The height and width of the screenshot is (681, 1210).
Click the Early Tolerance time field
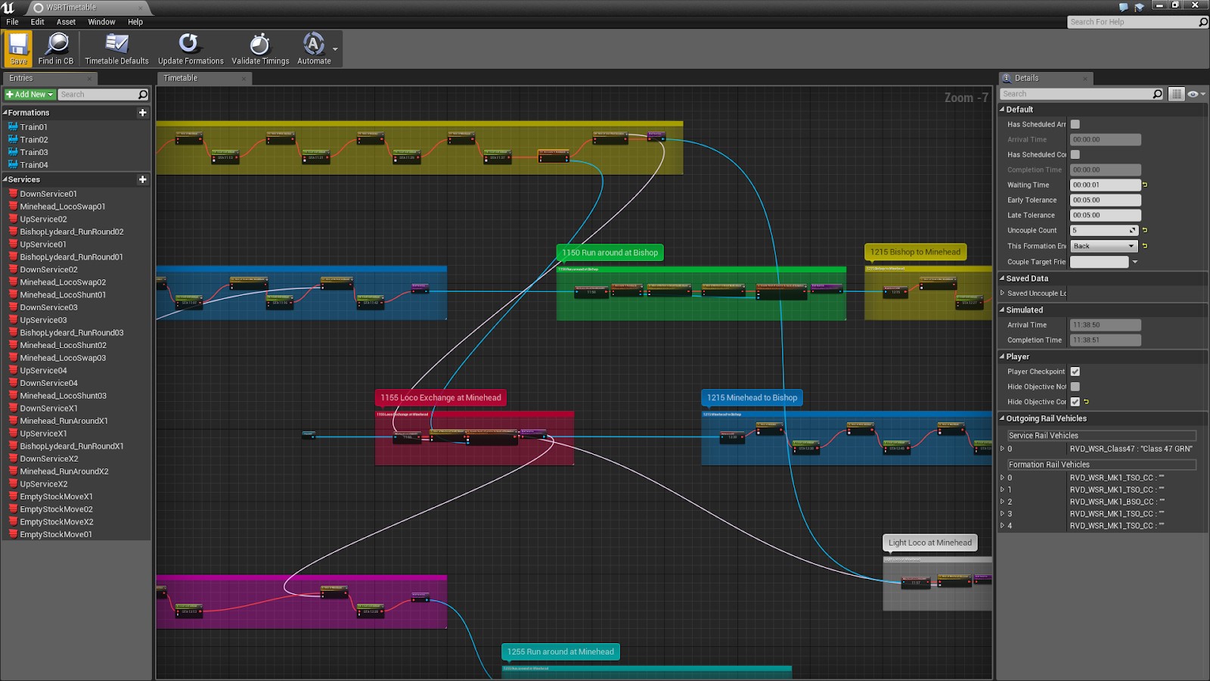point(1105,201)
